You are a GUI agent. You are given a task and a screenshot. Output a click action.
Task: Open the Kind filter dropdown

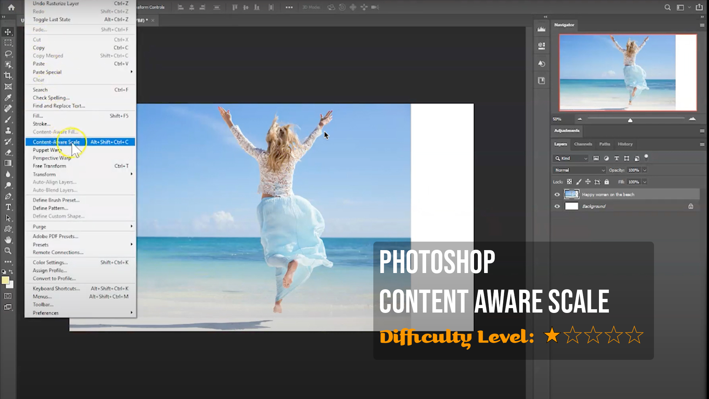571,158
